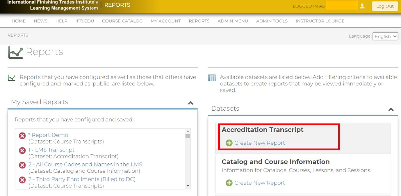Image resolution: width=401 pixels, height=196 pixels.
Task: Select REPORTS in the navigation bar
Action: (199, 21)
